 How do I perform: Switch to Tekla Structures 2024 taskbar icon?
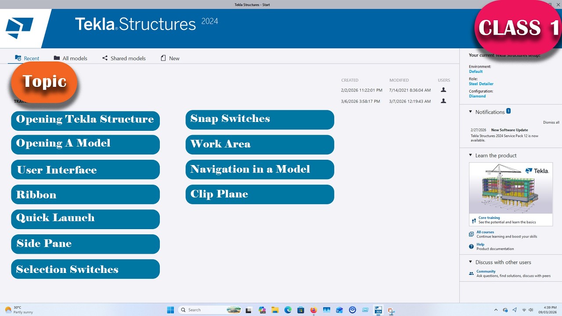tap(378, 310)
